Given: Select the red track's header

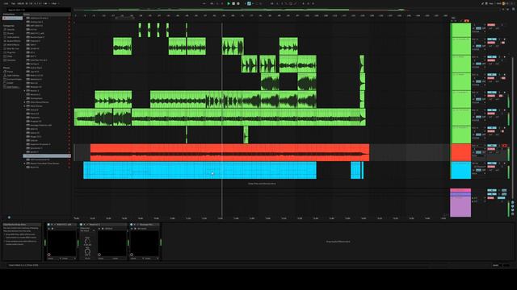Looking at the screenshot, I should (x=460, y=152).
